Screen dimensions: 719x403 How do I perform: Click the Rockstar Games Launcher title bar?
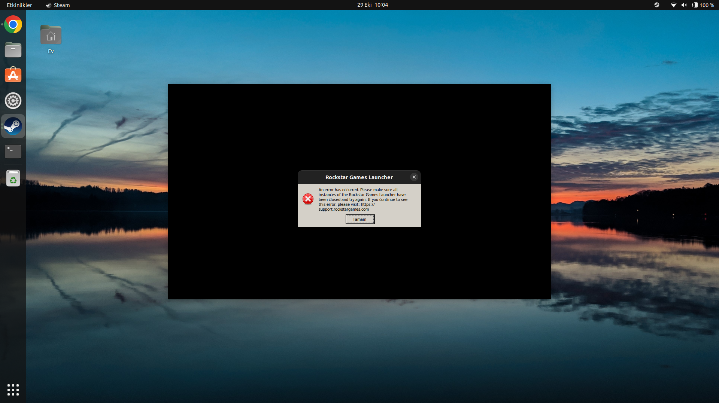359,177
